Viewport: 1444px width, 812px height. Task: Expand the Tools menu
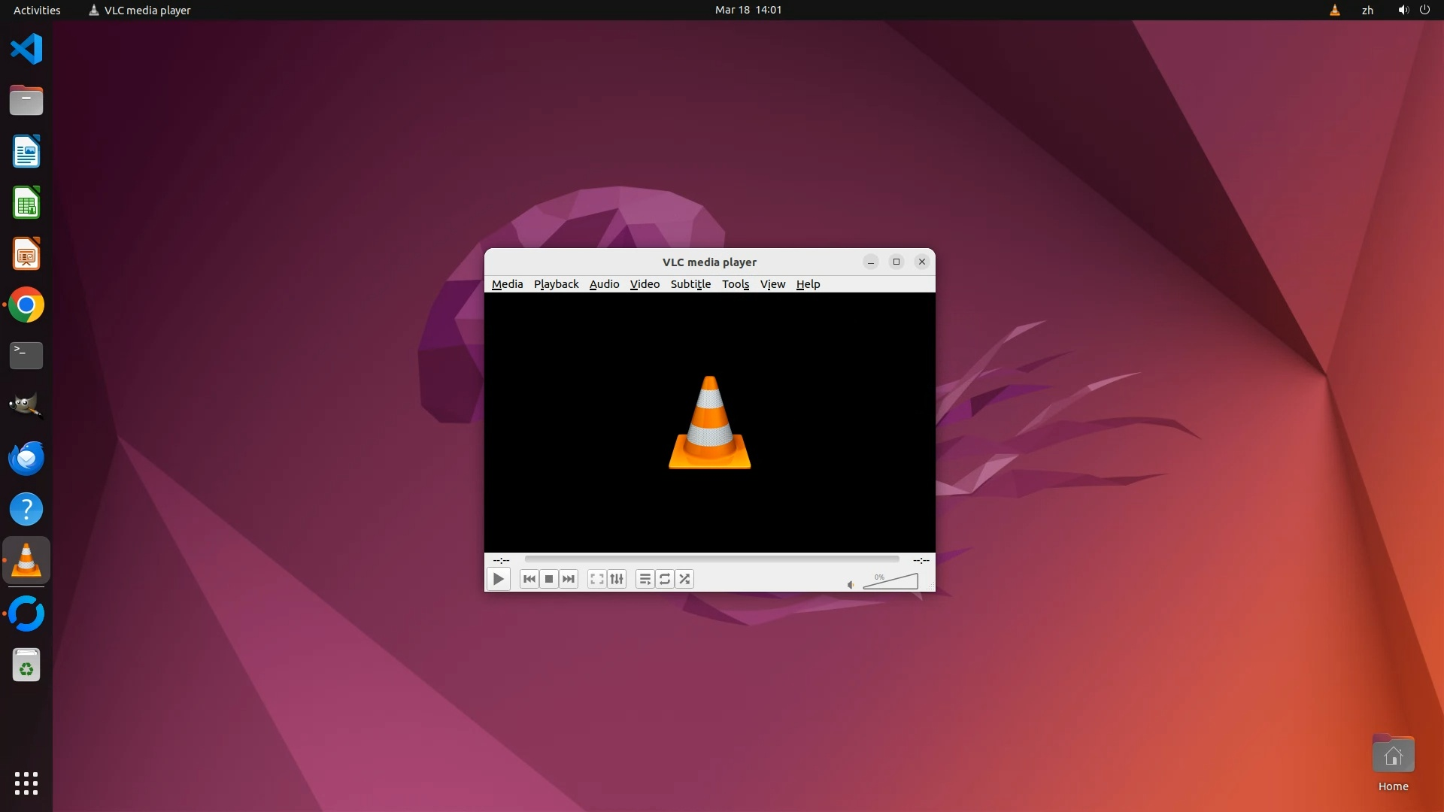(x=735, y=284)
